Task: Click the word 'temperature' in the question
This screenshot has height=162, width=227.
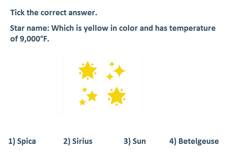Action: pyautogui.click(x=192, y=29)
